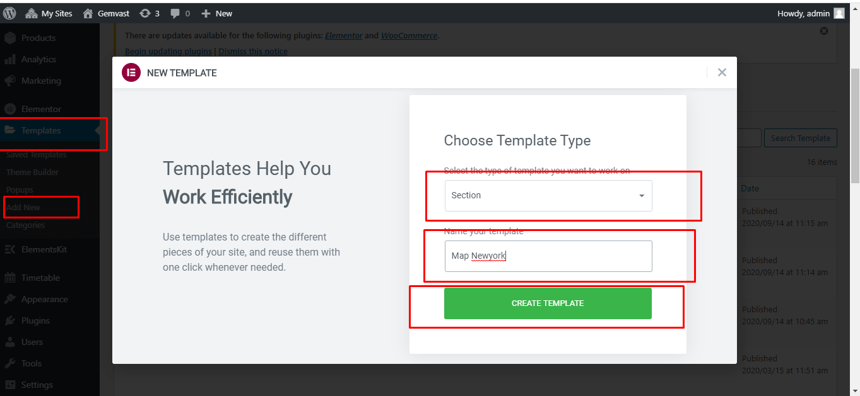860x396 pixels.
Task: Close the New Template dialog
Action: pyautogui.click(x=722, y=72)
